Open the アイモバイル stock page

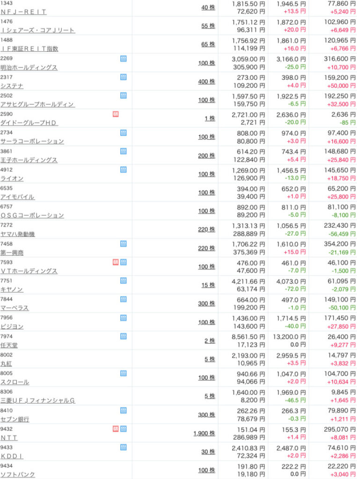[x=18, y=197]
